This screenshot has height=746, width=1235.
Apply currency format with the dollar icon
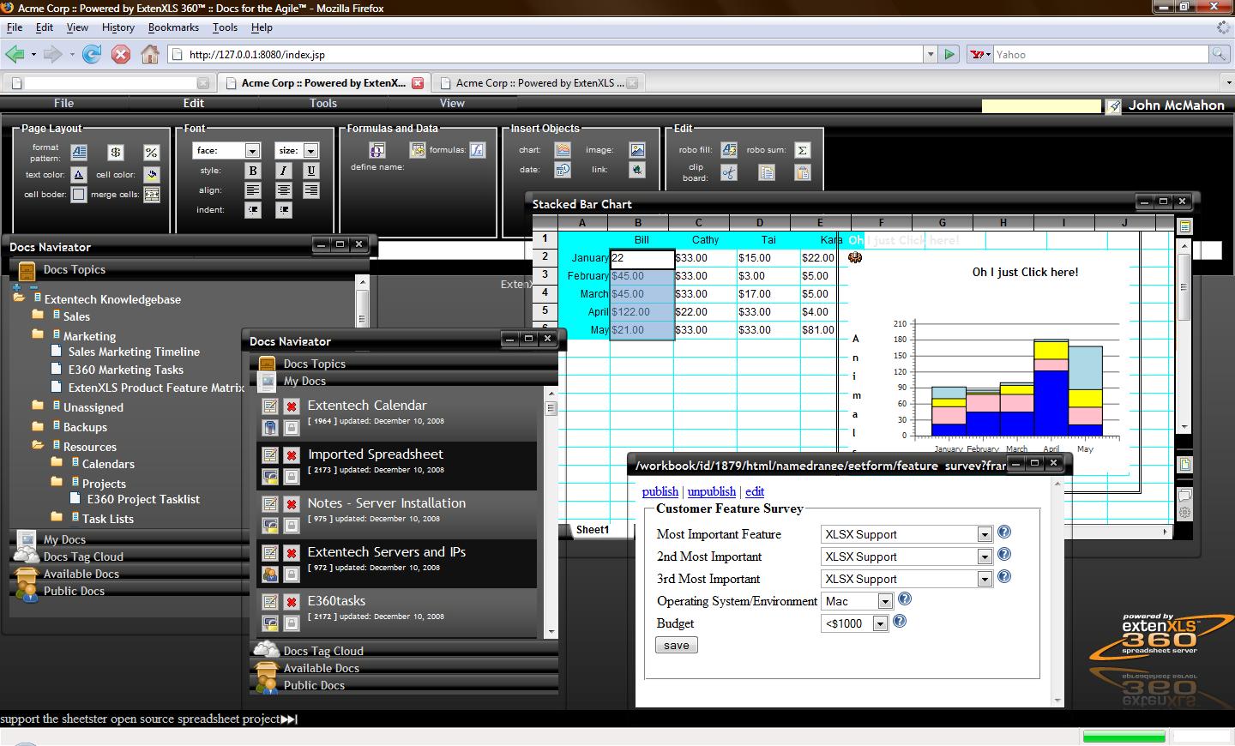click(116, 153)
